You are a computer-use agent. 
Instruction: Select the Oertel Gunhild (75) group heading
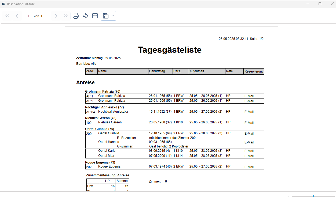pyautogui.click(x=100, y=129)
